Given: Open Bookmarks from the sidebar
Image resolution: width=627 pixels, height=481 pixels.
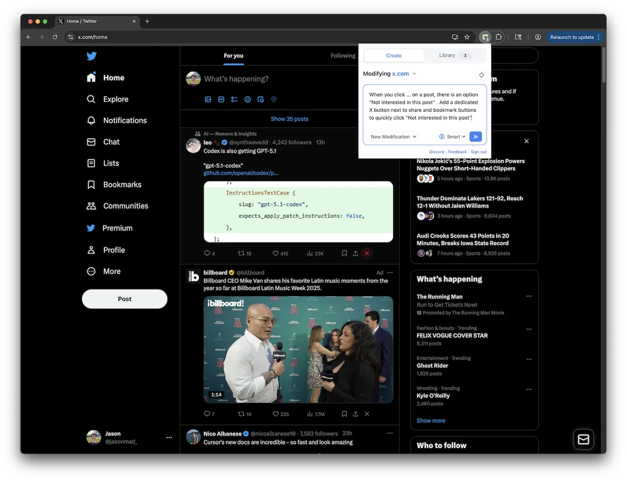Looking at the screenshot, I should 114,185.
